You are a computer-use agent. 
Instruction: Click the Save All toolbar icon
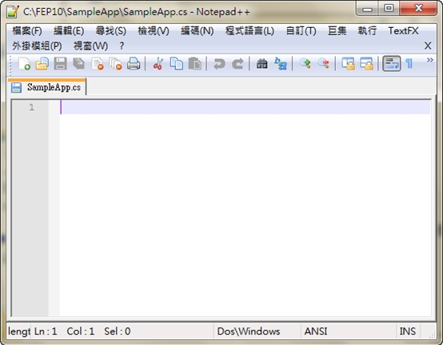79,63
